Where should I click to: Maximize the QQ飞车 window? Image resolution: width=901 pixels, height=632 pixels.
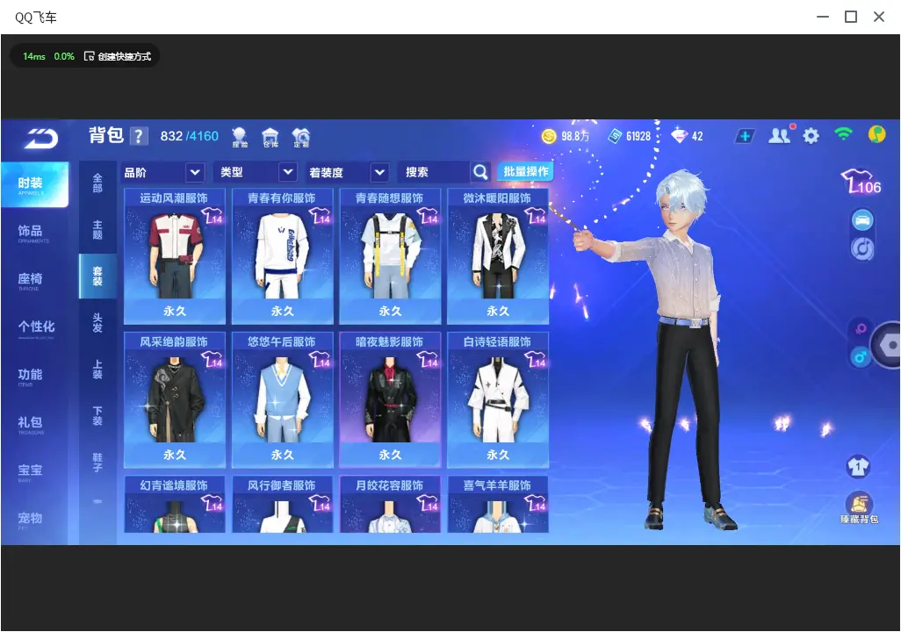point(850,17)
